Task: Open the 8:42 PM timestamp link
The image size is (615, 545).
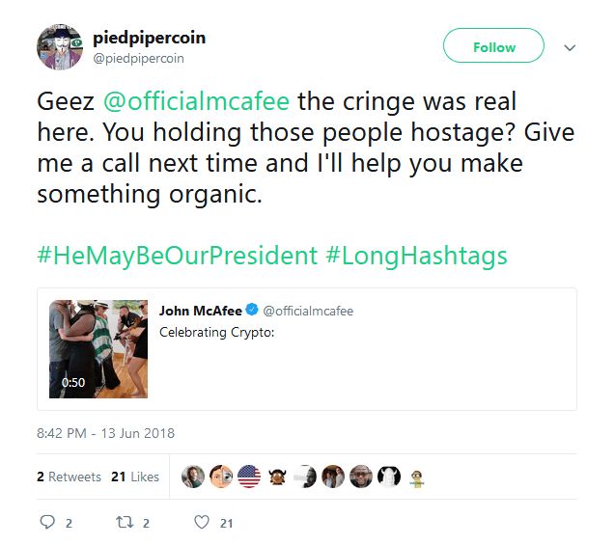Action: [x=105, y=433]
